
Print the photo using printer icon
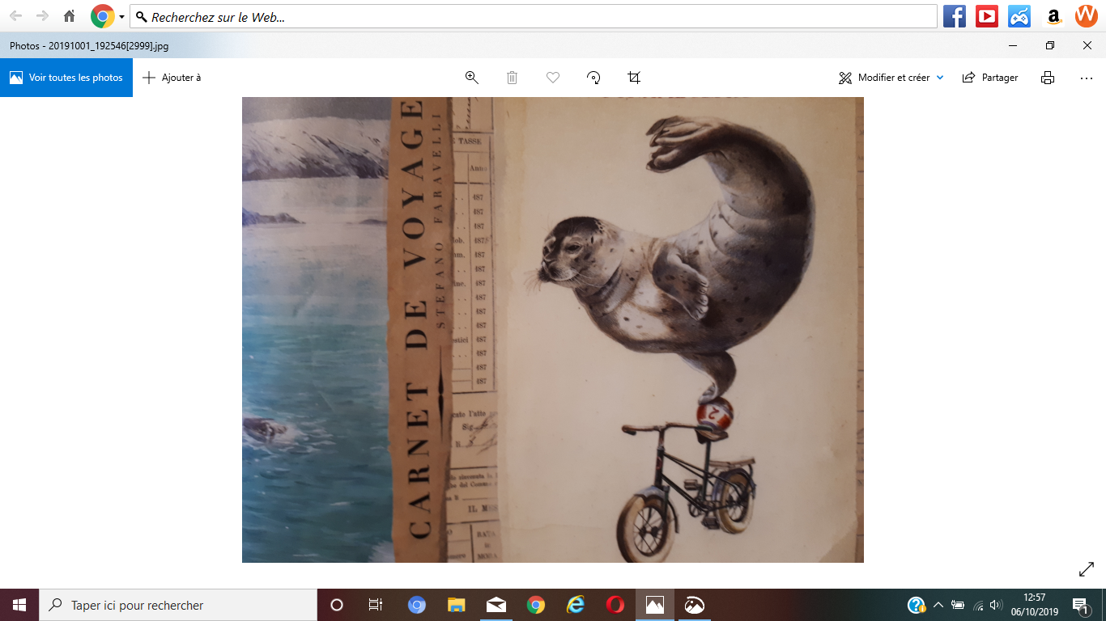[1048, 78]
